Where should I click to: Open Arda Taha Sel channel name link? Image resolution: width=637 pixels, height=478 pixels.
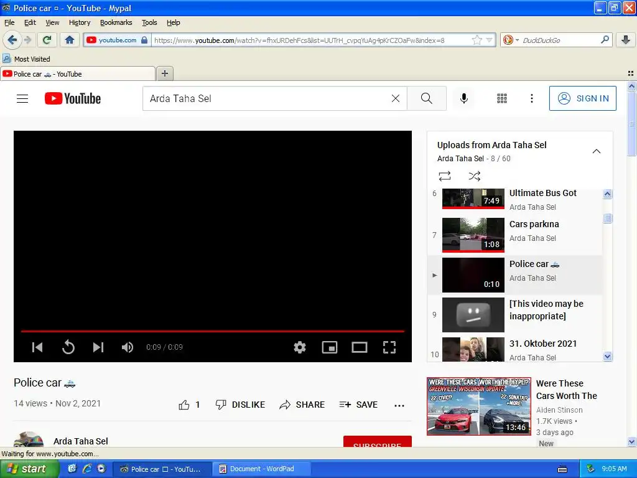click(x=81, y=441)
